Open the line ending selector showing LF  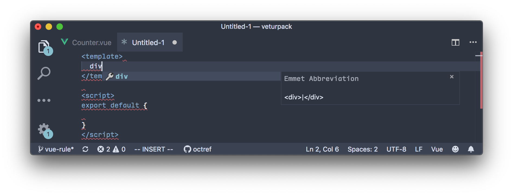pos(419,149)
